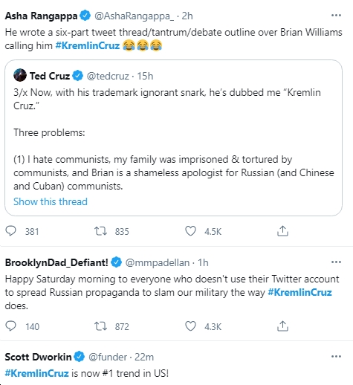Reply to BrooklynDad_Defiant's tweet

click(11, 326)
